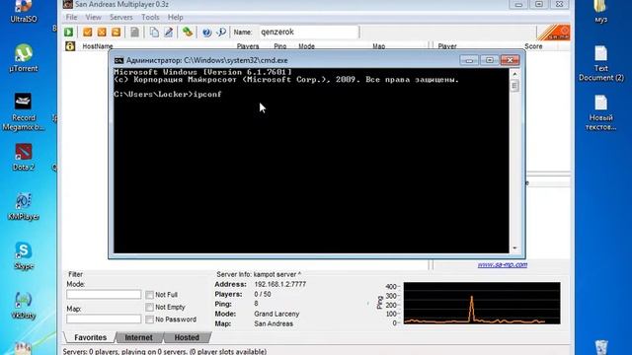Click the orange checkmark add server icon

pyautogui.click(x=88, y=33)
